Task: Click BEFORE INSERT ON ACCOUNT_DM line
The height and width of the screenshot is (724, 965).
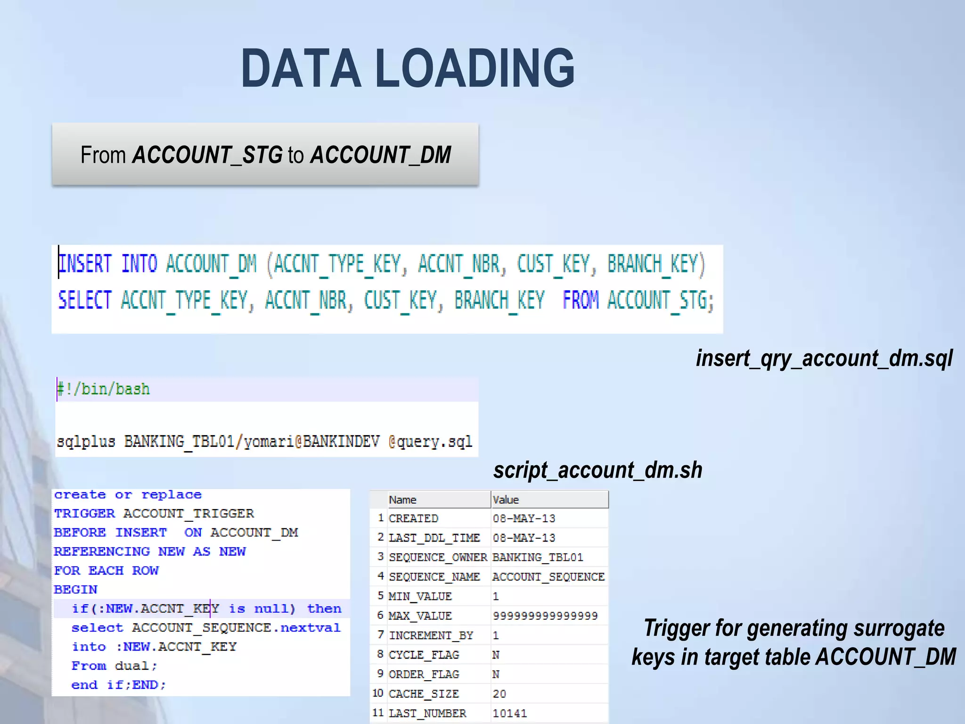Action: (176, 533)
